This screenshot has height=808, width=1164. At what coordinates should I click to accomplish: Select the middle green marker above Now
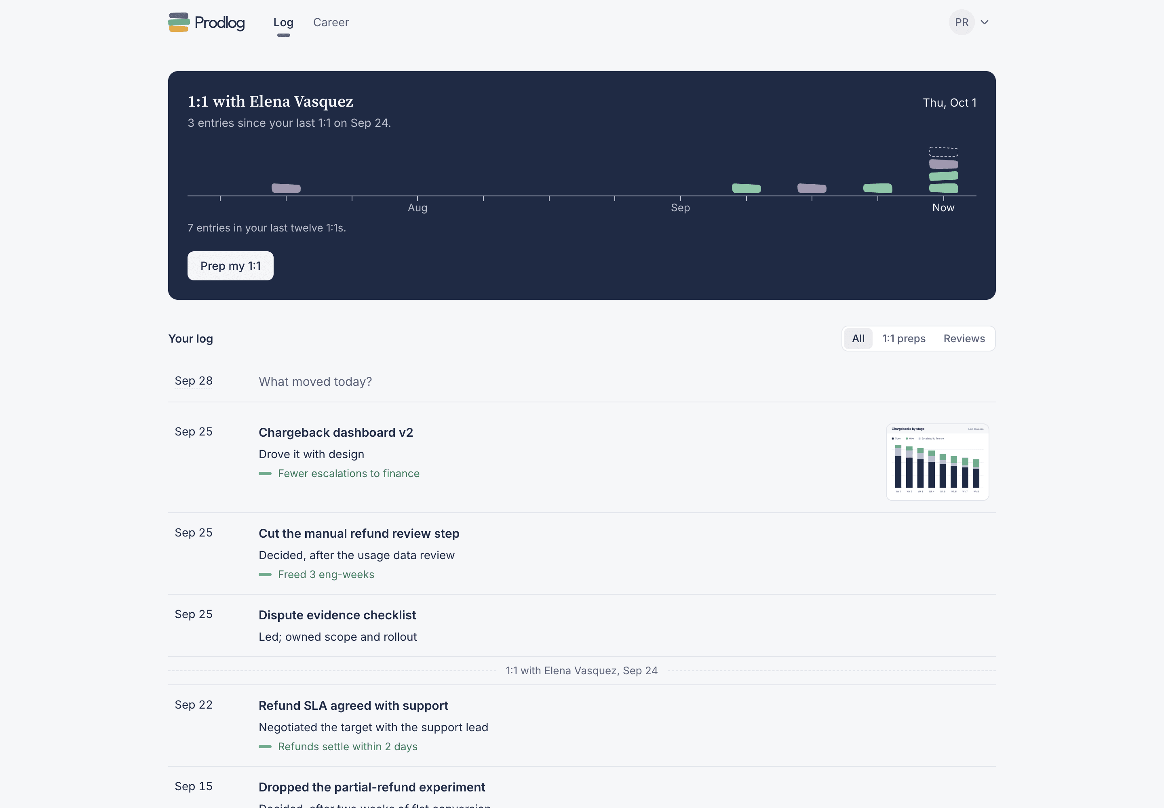click(943, 176)
